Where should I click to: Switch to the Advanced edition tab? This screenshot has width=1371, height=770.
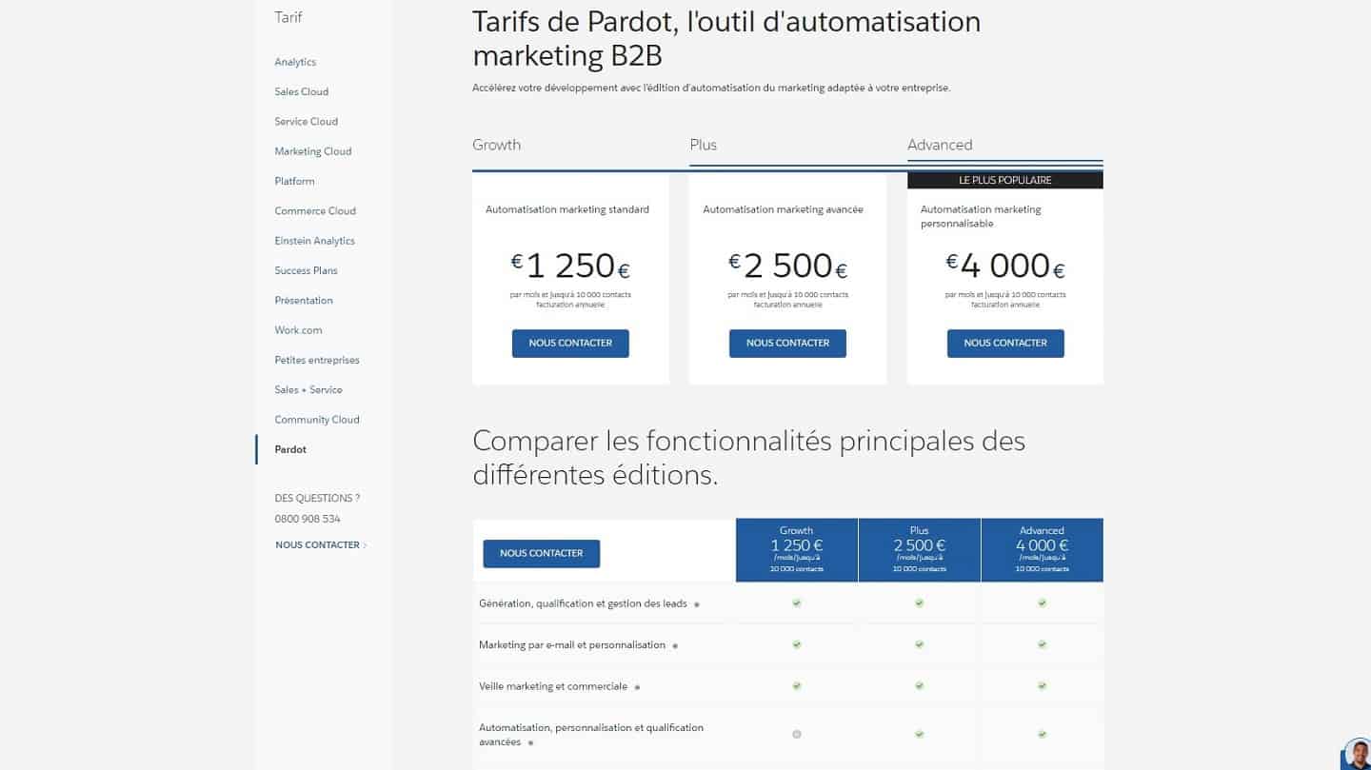pos(940,145)
